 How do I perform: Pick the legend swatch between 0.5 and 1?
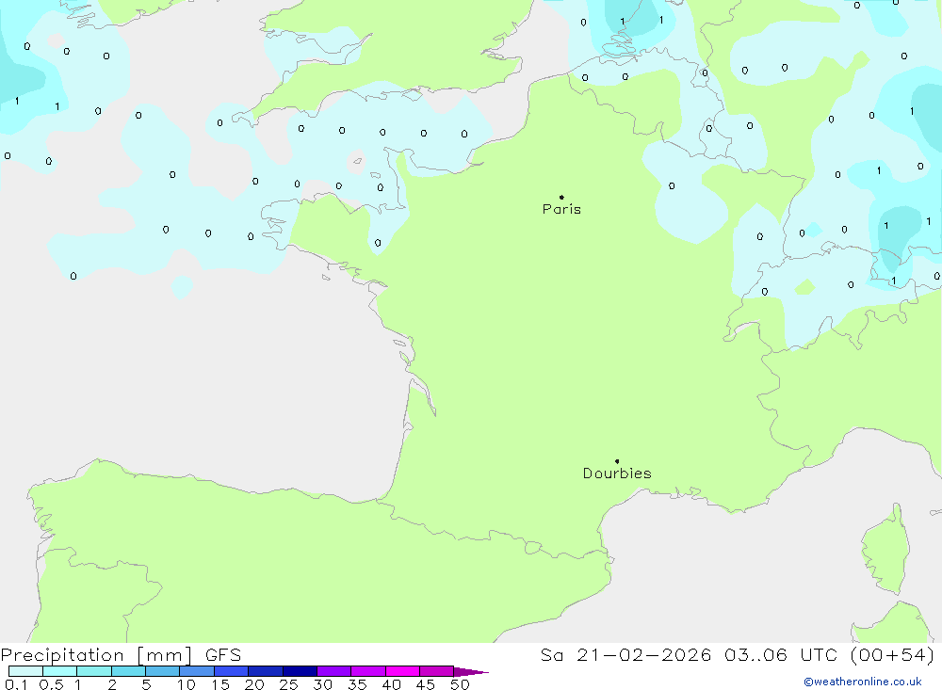point(60,671)
